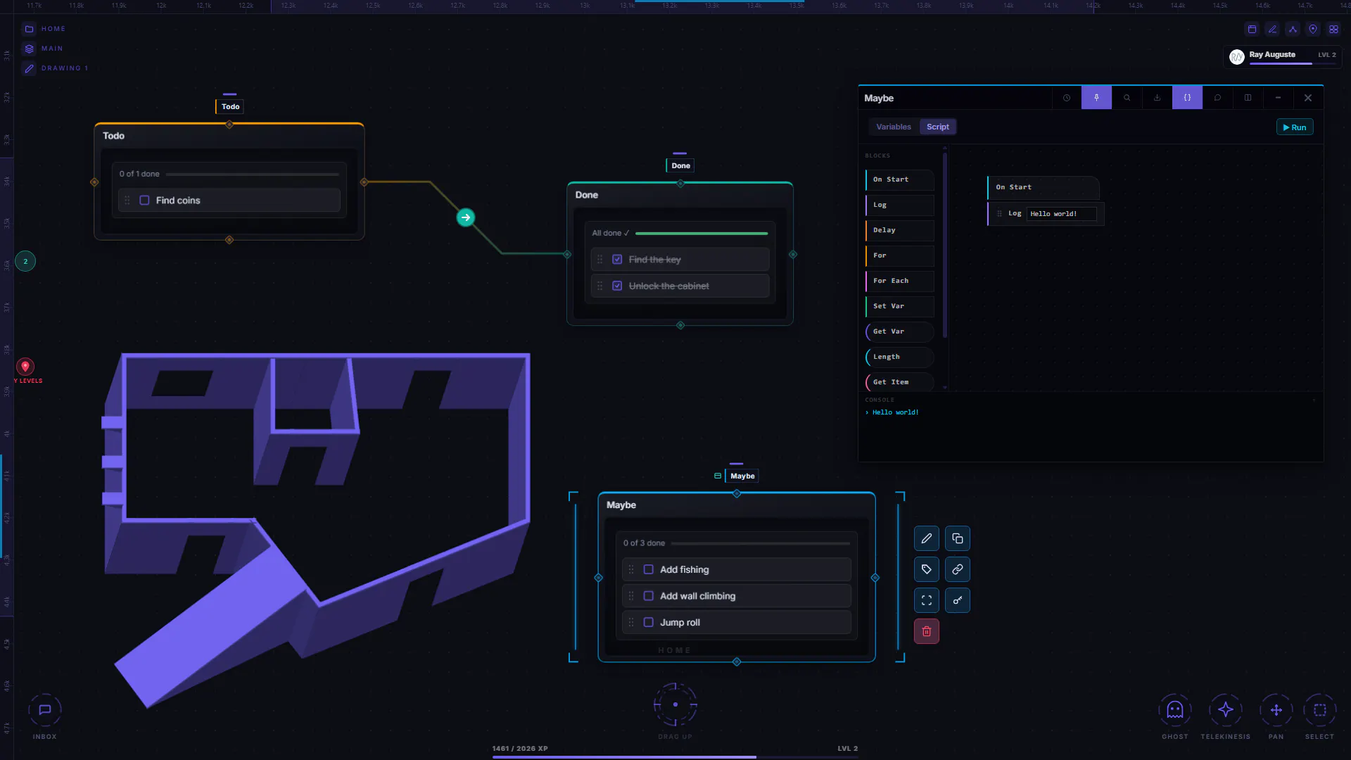The height and width of the screenshot is (760, 1351).
Task: Select the For Each block in Blocks list
Action: (x=900, y=281)
